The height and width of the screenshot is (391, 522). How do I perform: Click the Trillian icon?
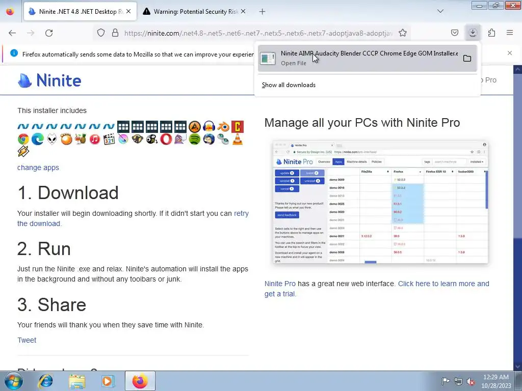click(223, 139)
